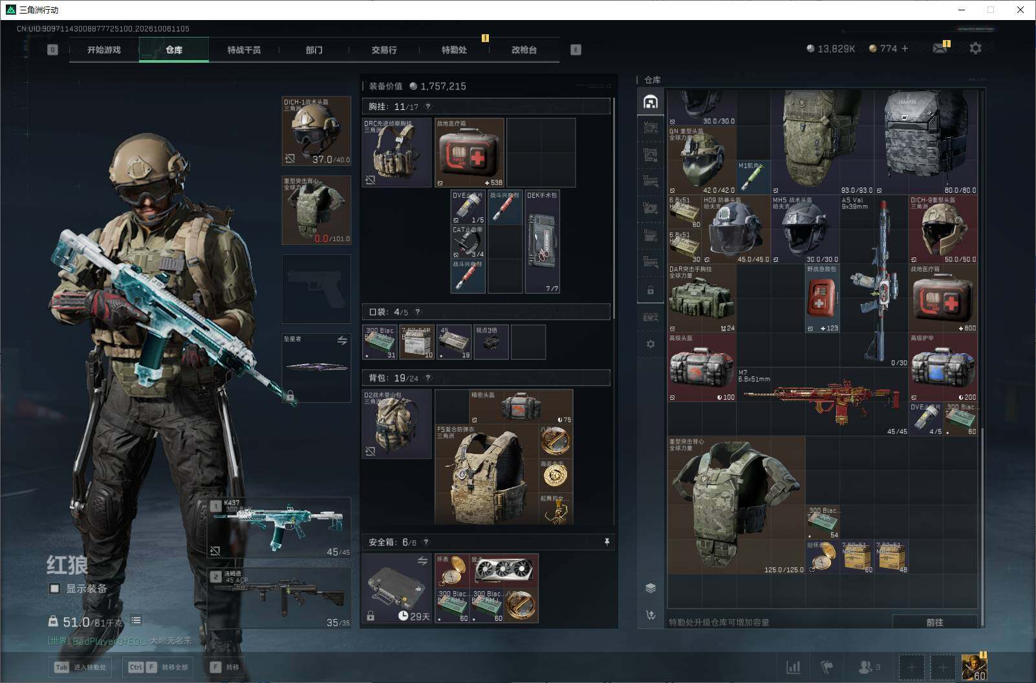Select the all-items stash category icon
Image resolution: width=1036 pixels, height=683 pixels.
point(651,102)
